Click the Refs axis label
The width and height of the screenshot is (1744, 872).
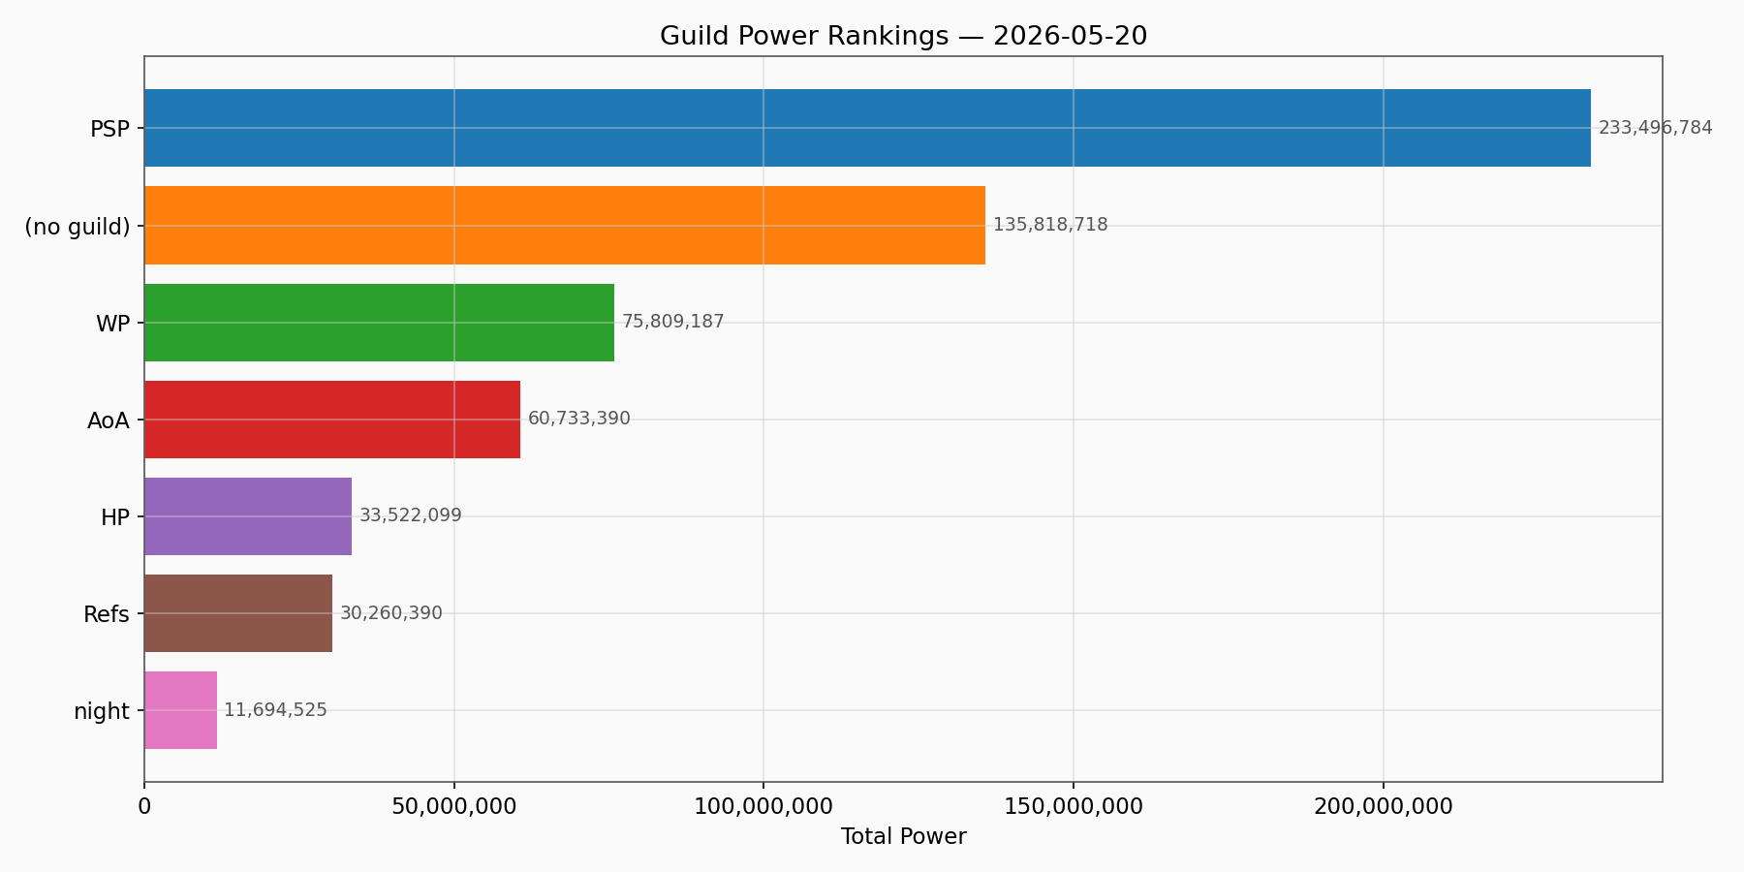(x=107, y=614)
